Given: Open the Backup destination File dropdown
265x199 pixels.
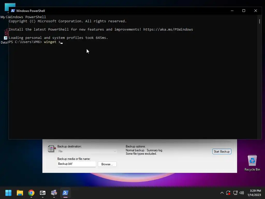Looking at the screenshot, I should [x=87, y=151].
